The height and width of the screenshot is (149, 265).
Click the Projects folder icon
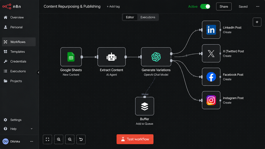tap(5, 81)
